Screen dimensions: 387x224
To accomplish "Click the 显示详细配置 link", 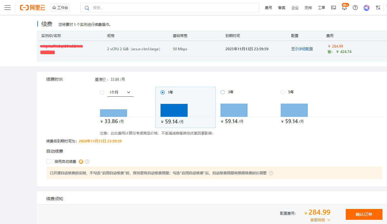I will pyautogui.click(x=302, y=49).
